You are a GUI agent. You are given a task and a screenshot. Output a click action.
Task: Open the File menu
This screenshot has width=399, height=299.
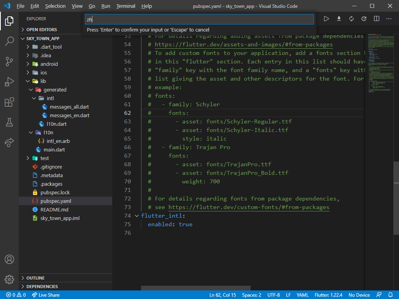[x=20, y=6]
